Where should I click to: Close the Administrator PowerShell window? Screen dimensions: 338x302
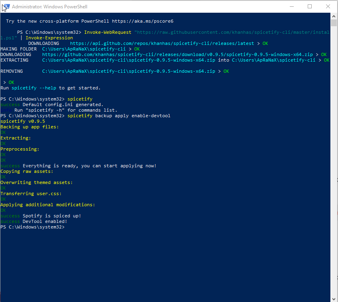point(328,7)
